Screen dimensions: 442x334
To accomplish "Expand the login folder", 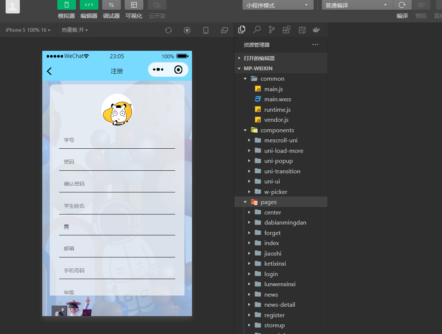I will tap(281, 274).
